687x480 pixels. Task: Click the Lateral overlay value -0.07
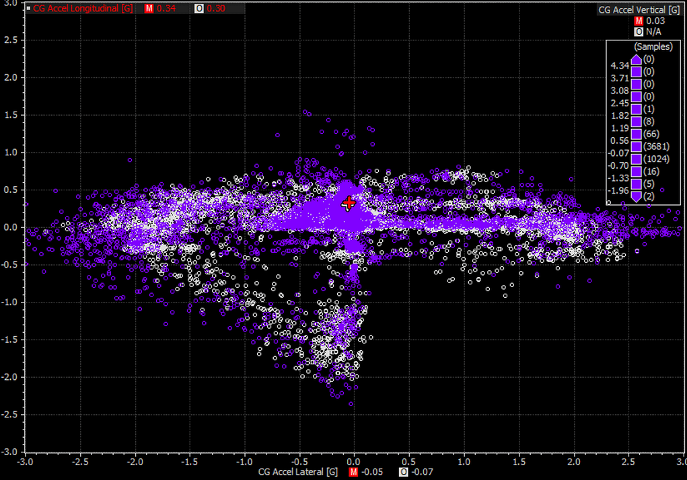pyautogui.click(x=423, y=472)
